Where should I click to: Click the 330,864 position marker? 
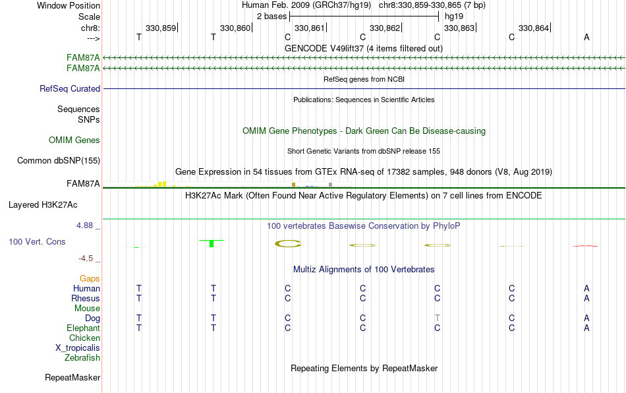pyautogui.click(x=534, y=28)
